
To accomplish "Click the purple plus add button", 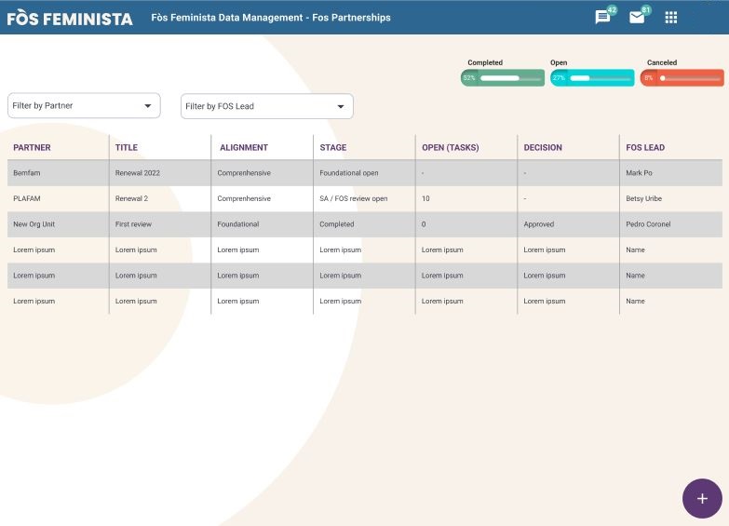I will [x=702, y=499].
